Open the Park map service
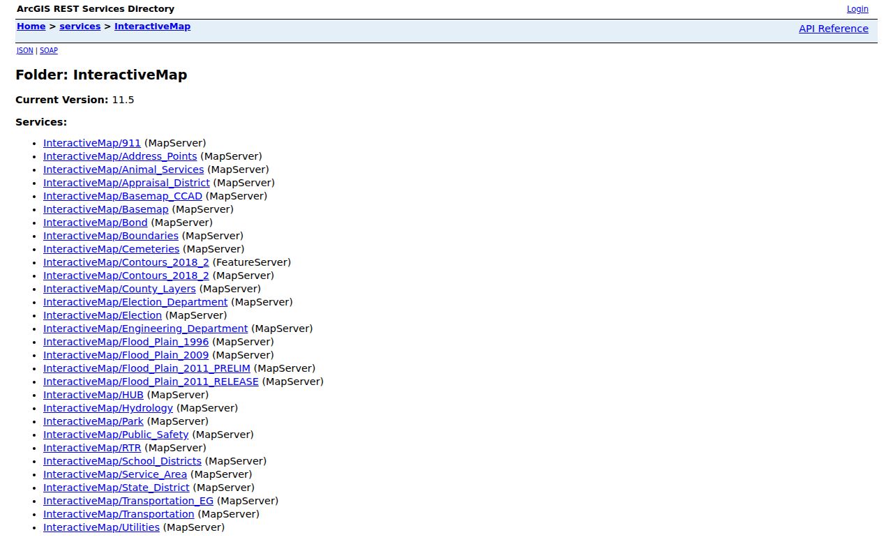 93,421
